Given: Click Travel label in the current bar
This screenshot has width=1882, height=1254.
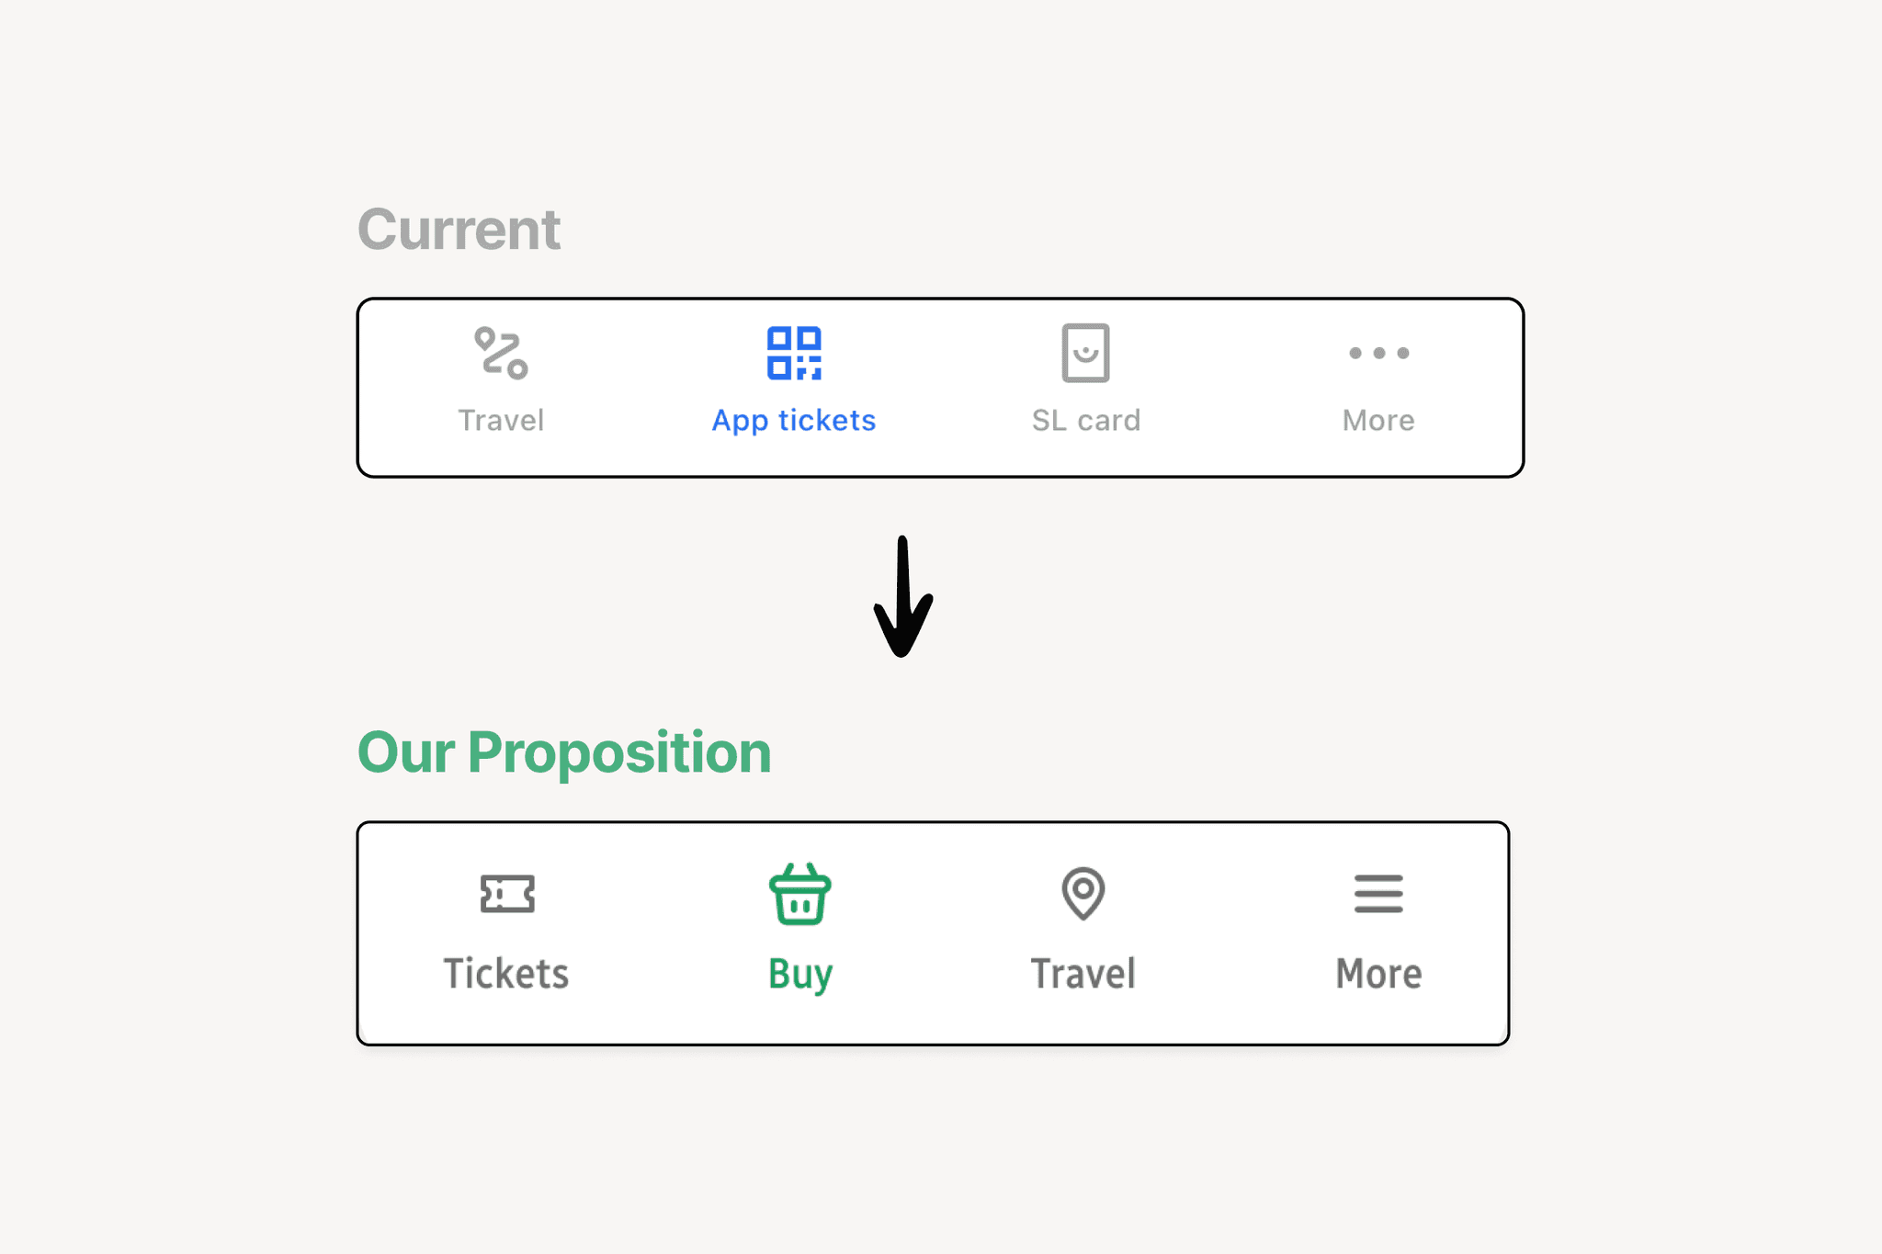Looking at the screenshot, I should click(x=501, y=421).
